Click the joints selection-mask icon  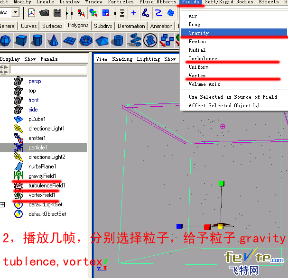point(146,13)
